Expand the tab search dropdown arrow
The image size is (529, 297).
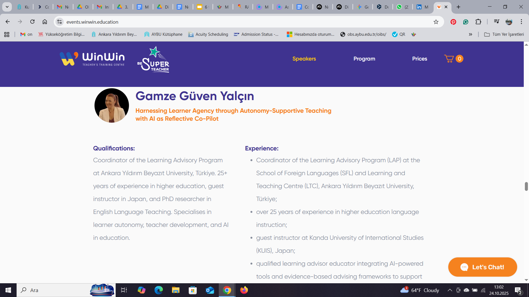pos(7,7)
